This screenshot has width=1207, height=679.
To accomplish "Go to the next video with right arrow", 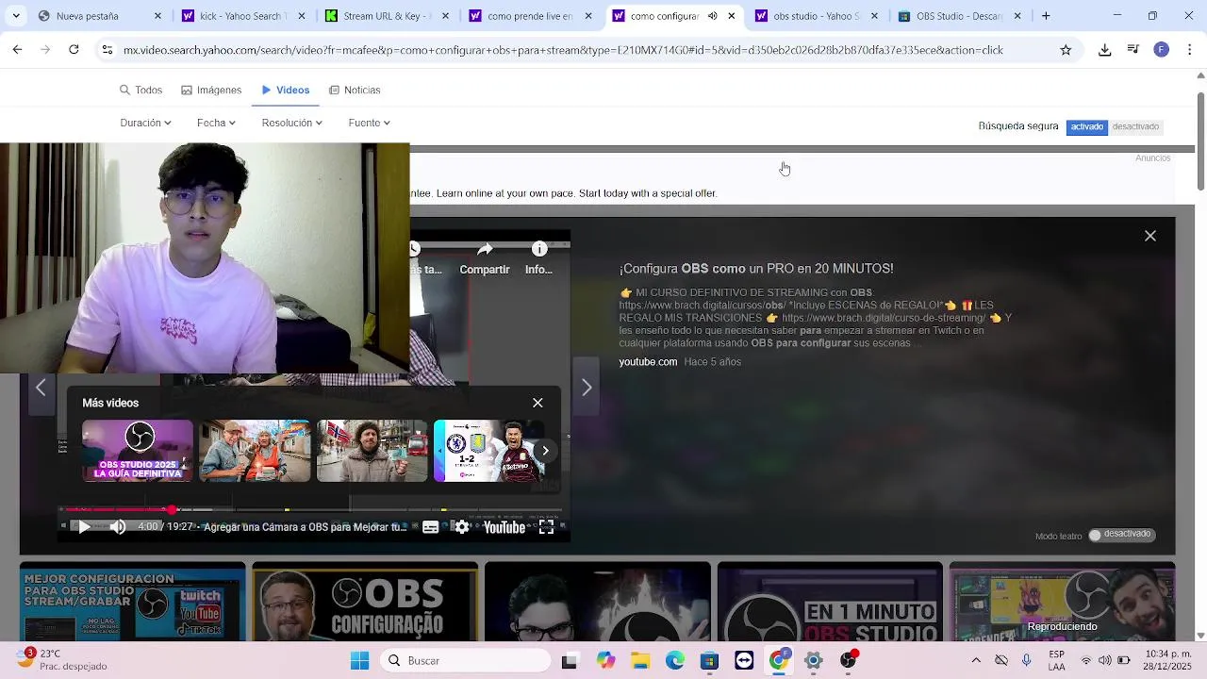I will pos(587,388).
